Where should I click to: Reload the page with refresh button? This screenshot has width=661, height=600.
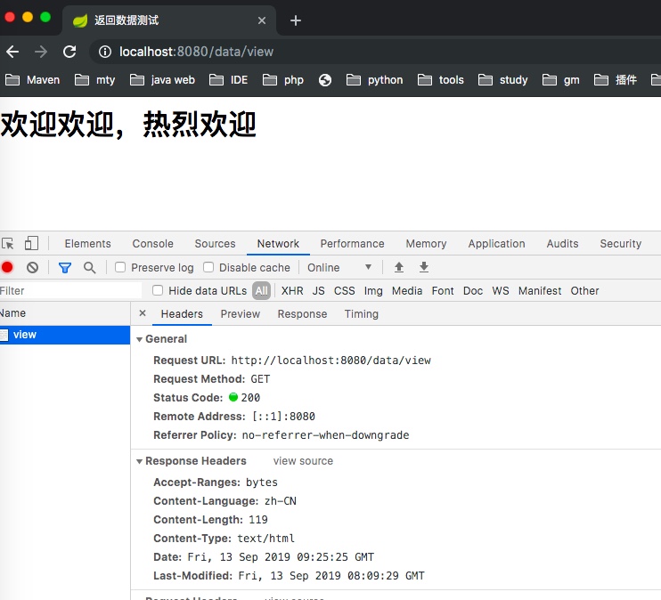click(69, 52)
